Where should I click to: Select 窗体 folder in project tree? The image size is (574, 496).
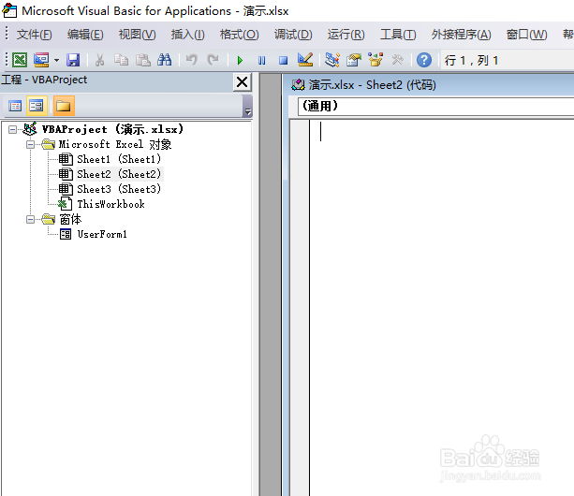70,220
